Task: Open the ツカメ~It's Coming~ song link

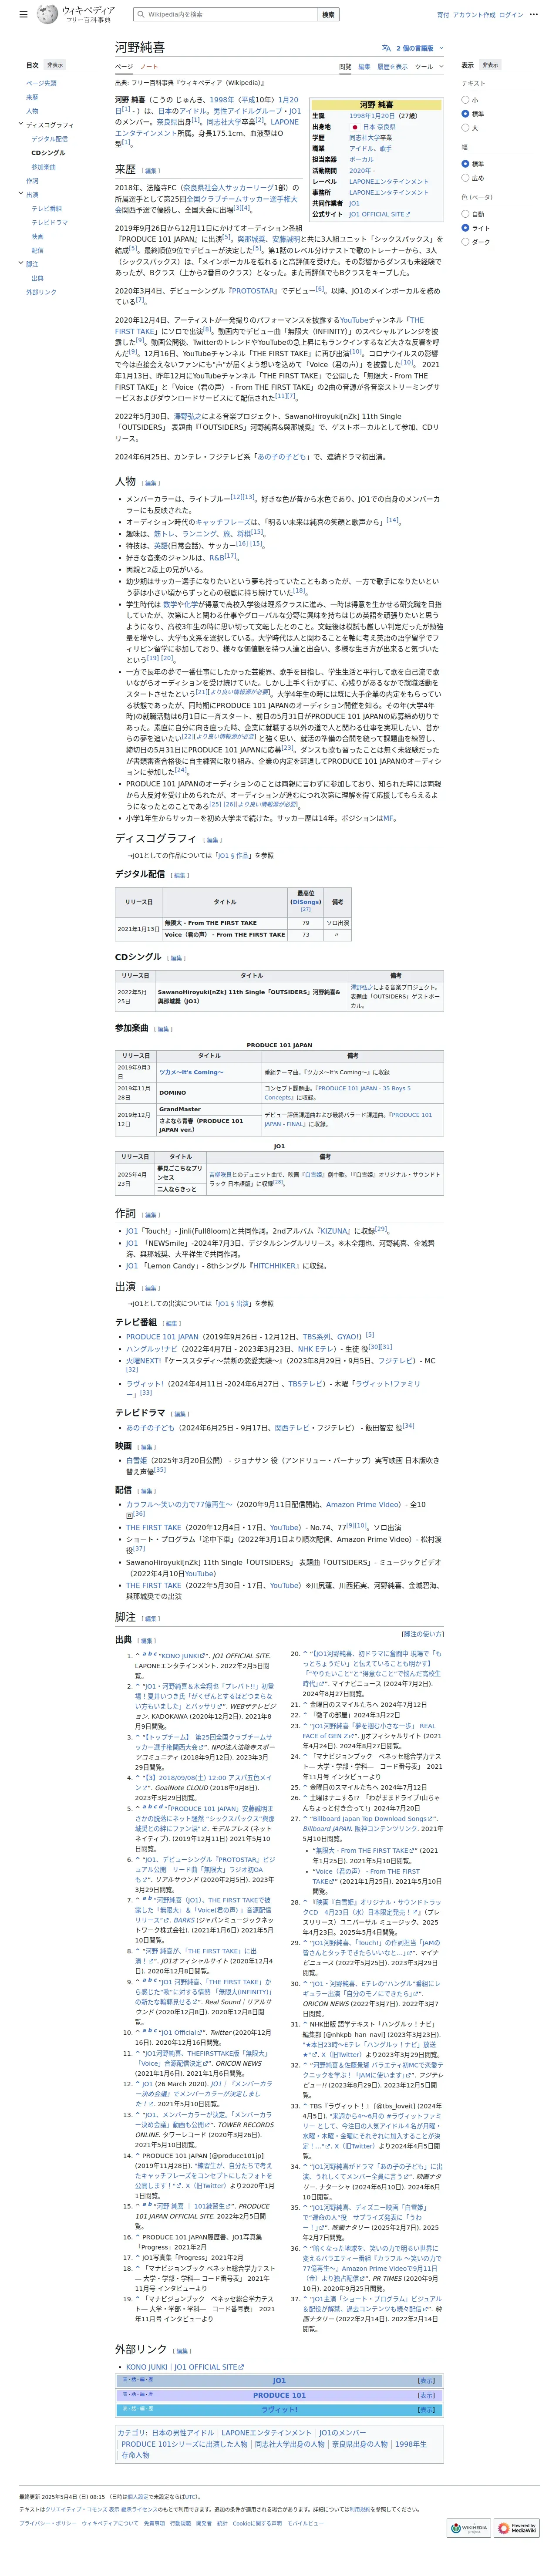Action: tap(191, 1072)
